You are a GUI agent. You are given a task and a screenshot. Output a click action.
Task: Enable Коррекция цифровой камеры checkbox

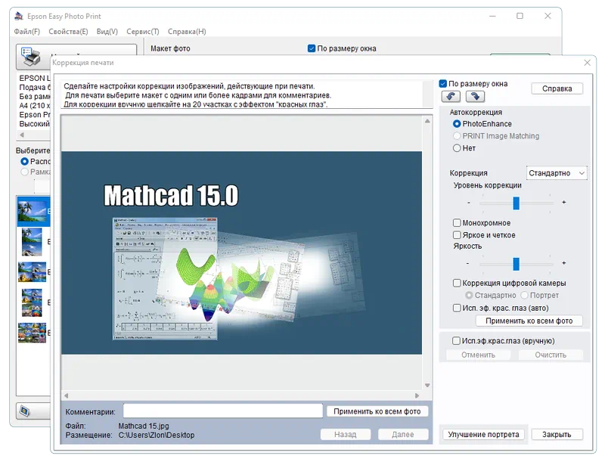457,283
